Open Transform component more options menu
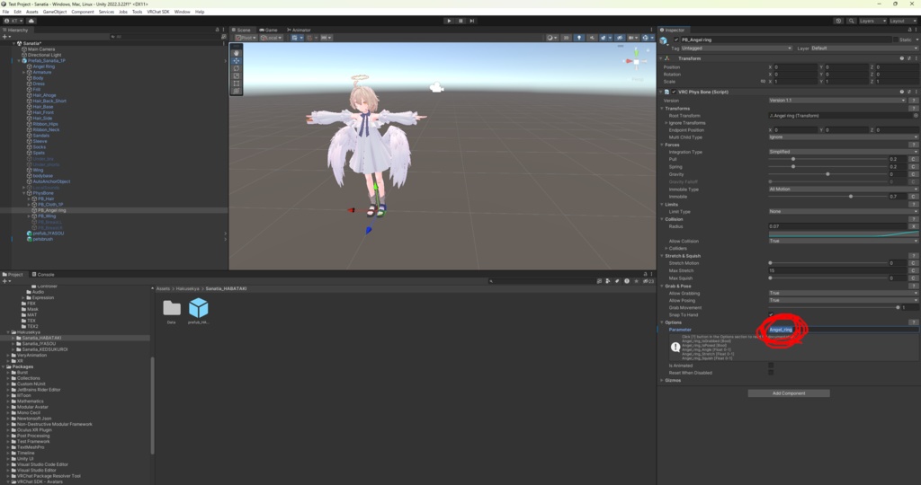Screen dimensions: 921x485 (916, 58)
